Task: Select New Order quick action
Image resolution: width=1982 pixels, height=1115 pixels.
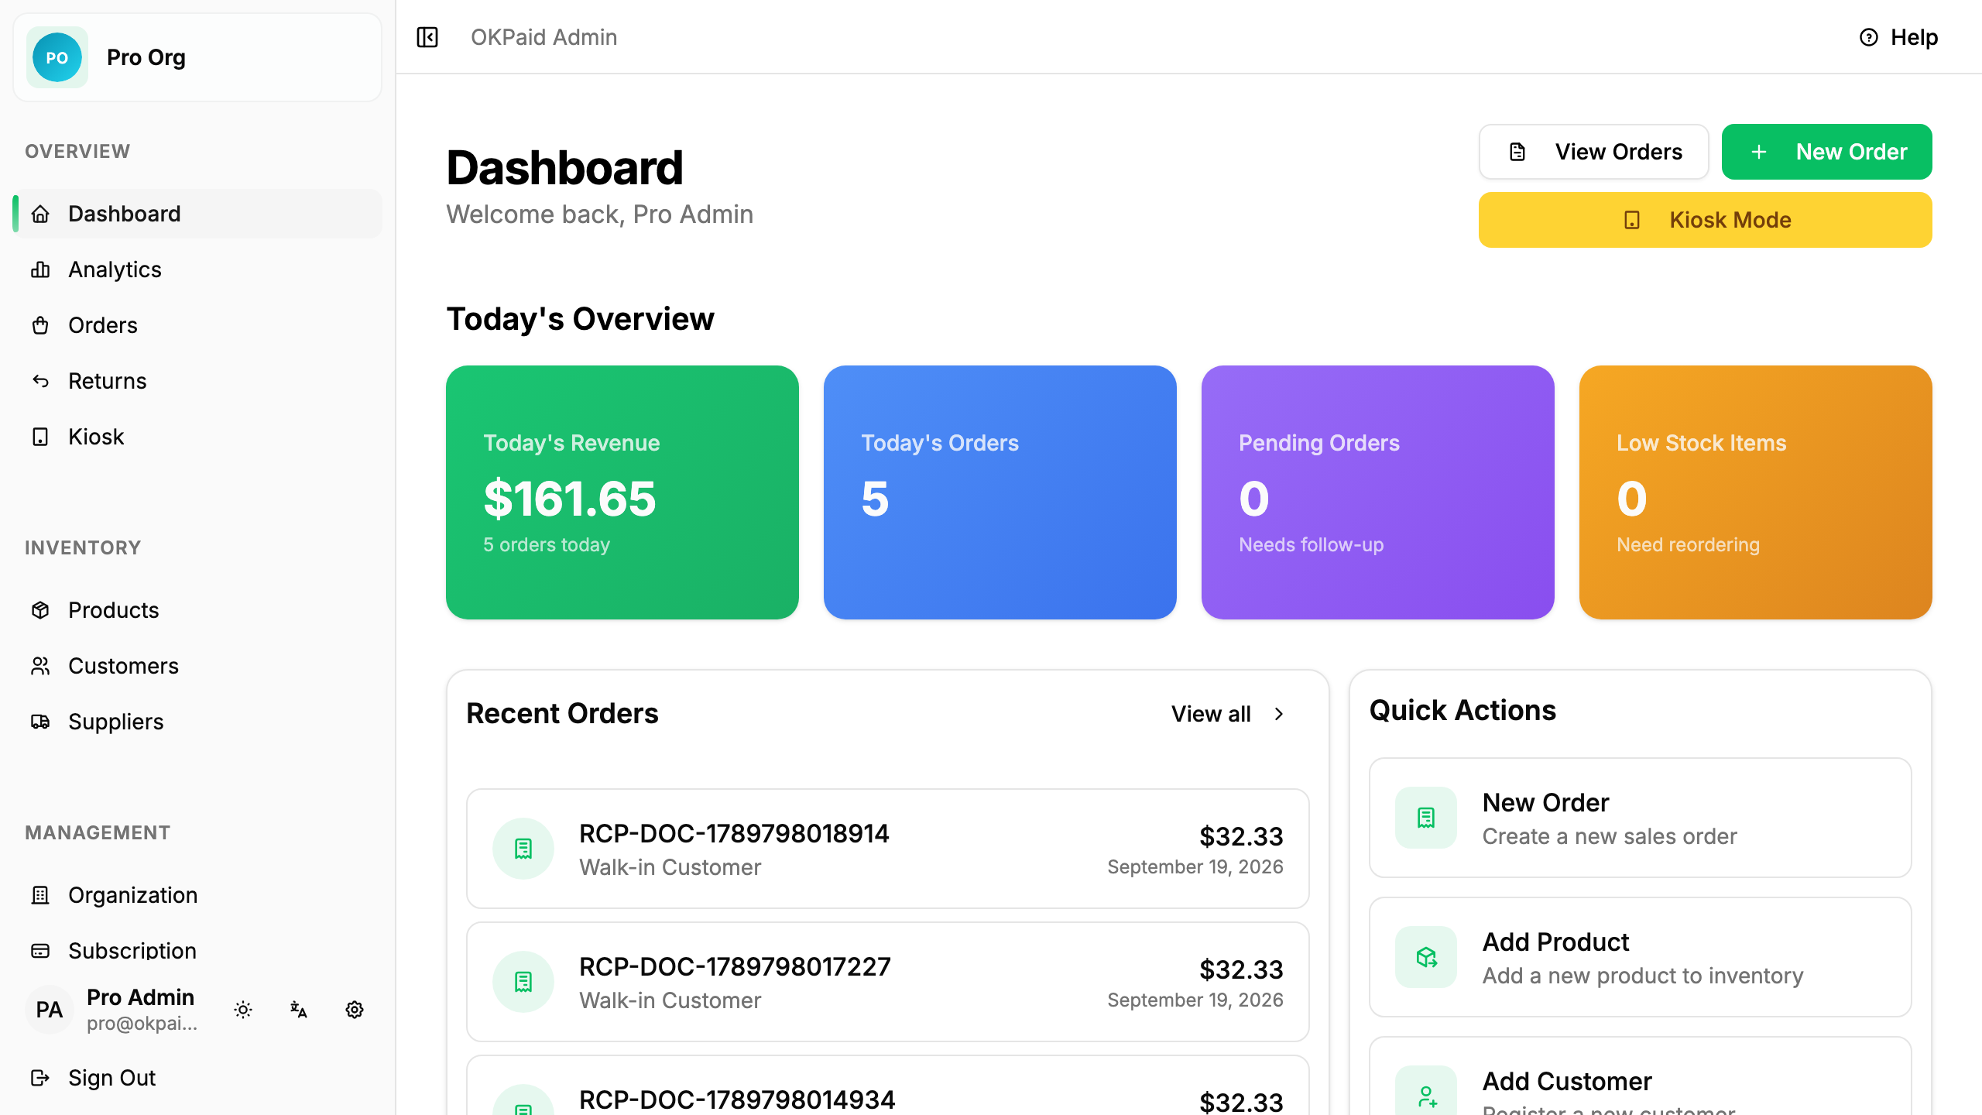Action: click(1641, 818)
